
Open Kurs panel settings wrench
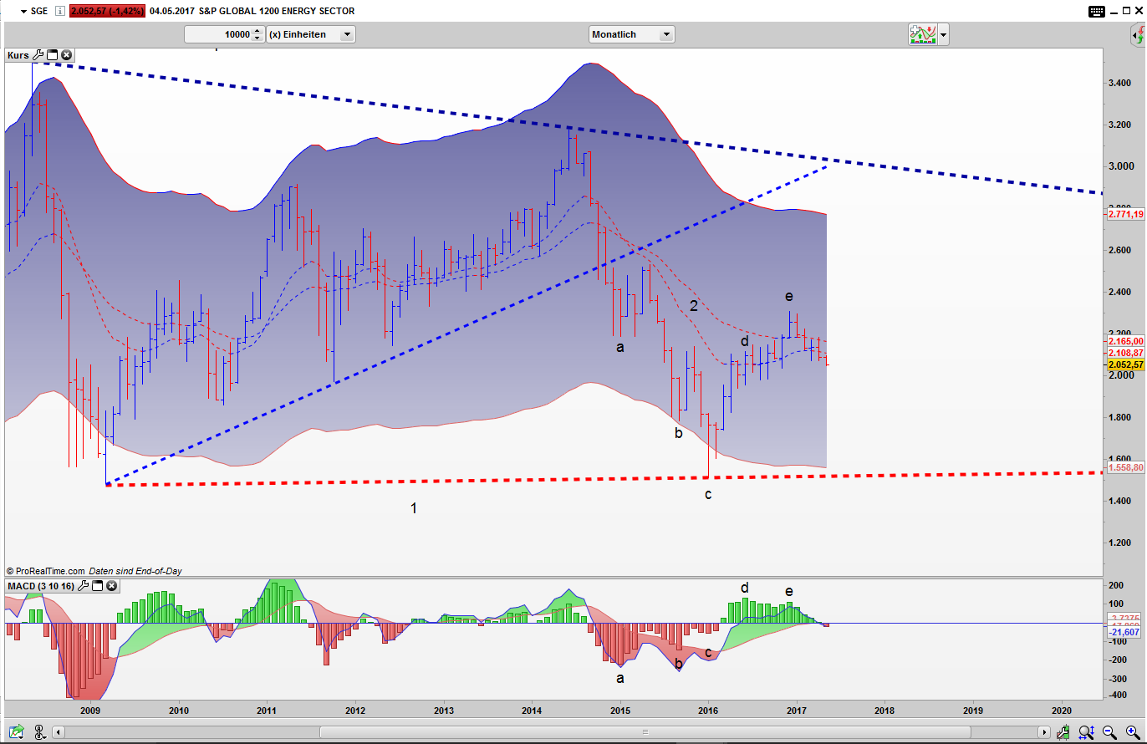pos(38,55)
